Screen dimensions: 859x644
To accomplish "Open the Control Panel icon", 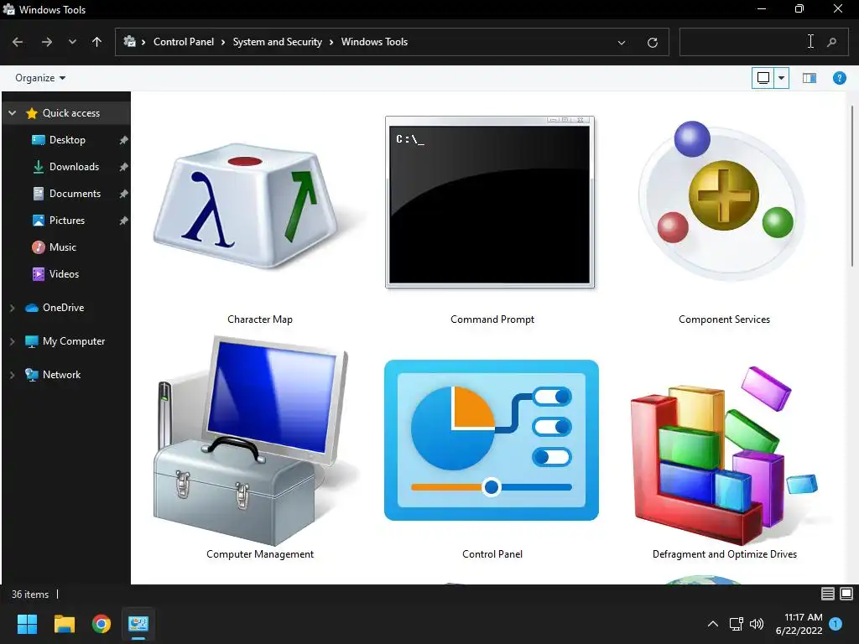I will point(492,439).
